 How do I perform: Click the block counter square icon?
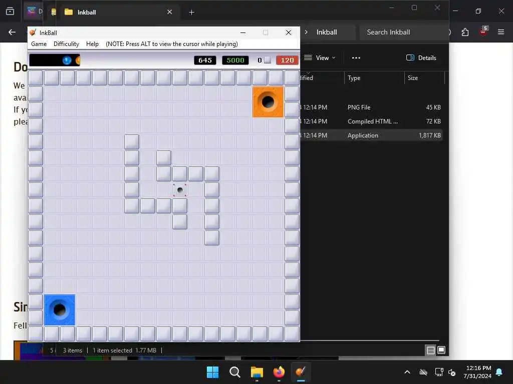[268, 60]
